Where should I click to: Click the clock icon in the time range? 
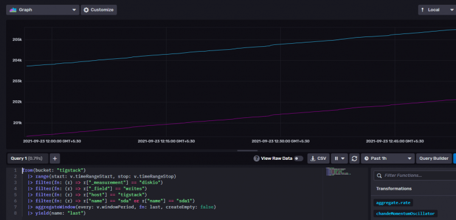(367, 159)
